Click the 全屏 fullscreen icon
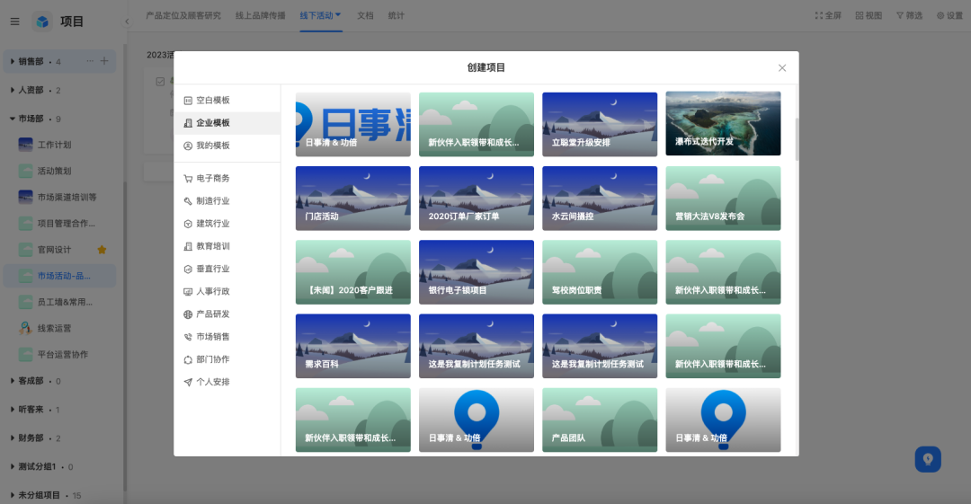 819,15
